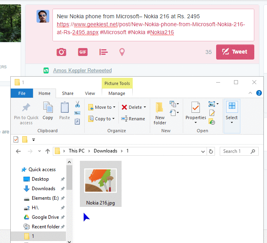Viewport: 267px width, 243px height.
Task: Open the Amos Keppler Retweeted link
Action: [82, 71]
